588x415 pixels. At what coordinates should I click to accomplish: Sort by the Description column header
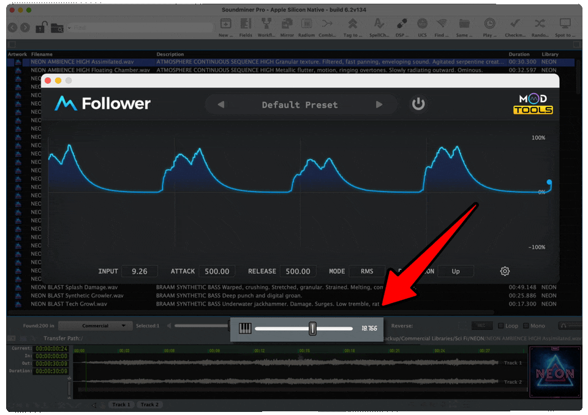point(170,54)
